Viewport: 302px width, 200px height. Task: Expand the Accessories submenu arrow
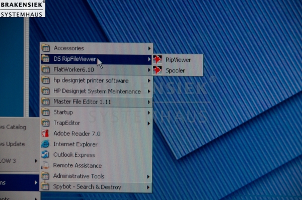[149, 48]
